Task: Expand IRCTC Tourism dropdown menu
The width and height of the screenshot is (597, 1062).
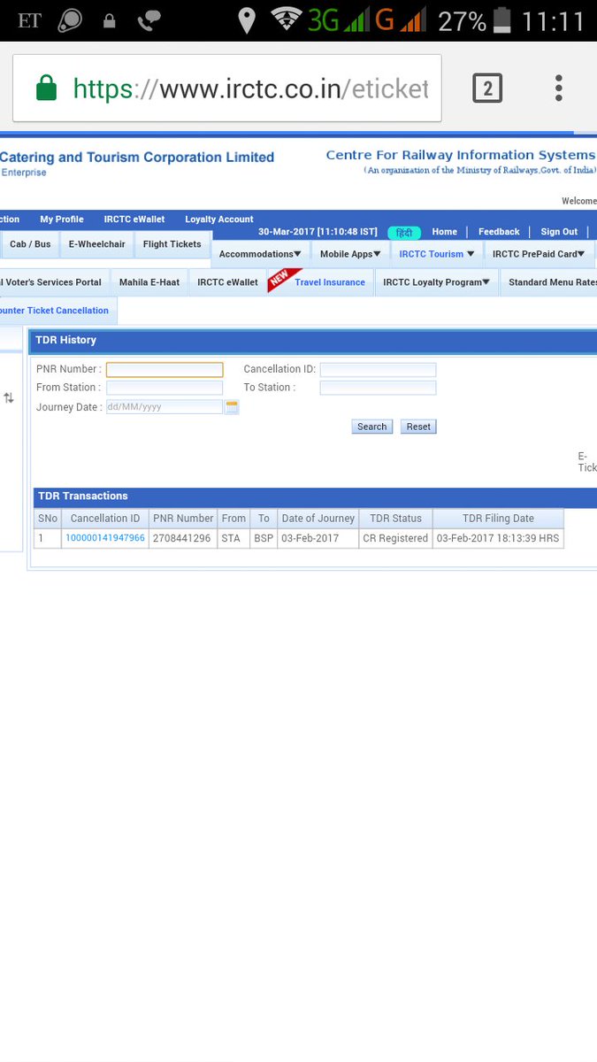Action: point(437,254)
